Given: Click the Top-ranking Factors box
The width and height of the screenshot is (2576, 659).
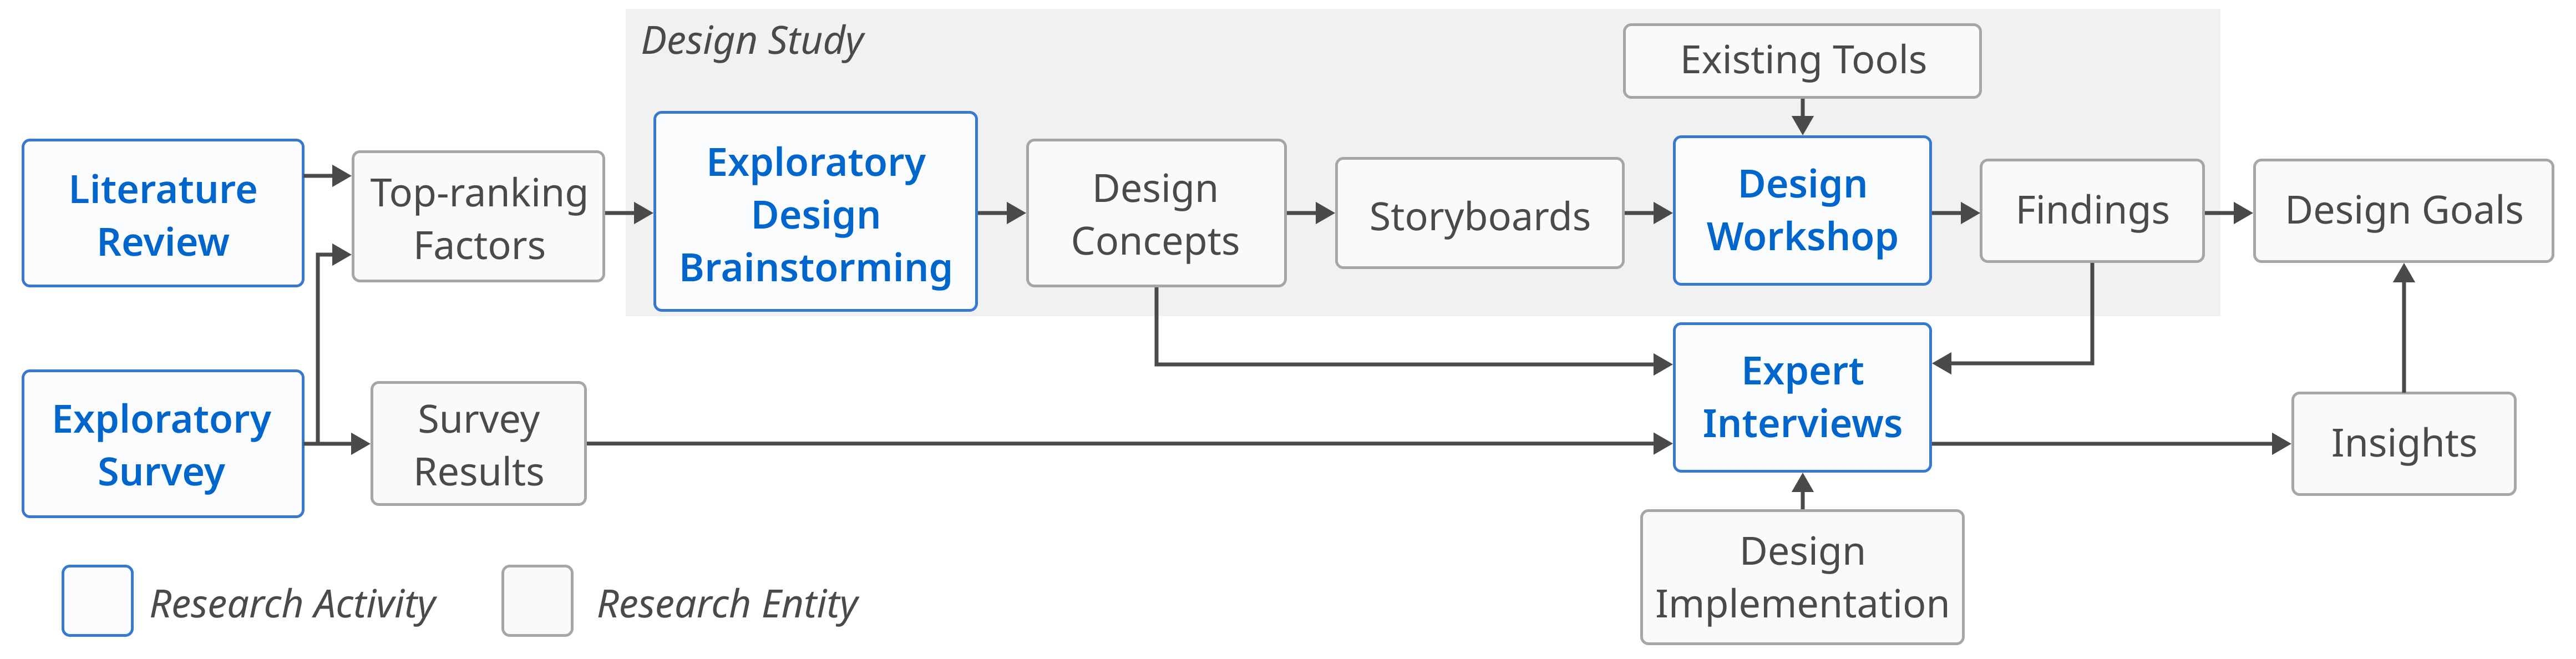Looking at the screenshot, I should pos(479,217).
